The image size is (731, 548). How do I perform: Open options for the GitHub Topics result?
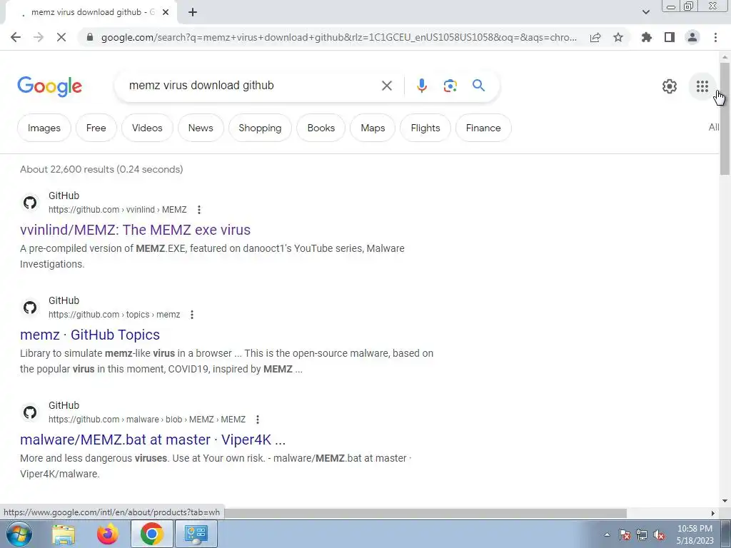click(192, 315)
